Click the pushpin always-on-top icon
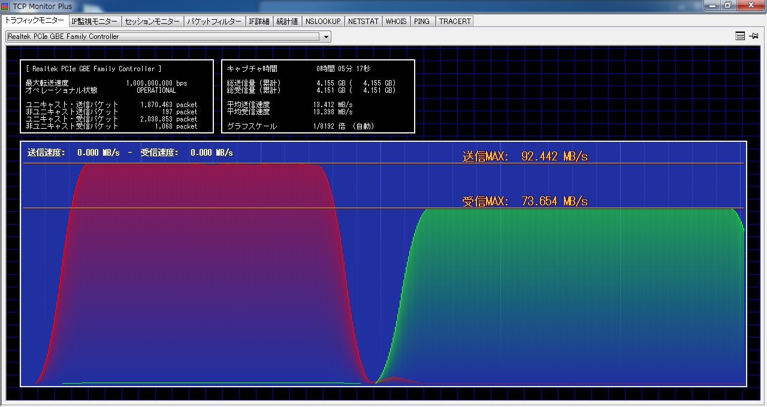The image size is (767, 407). click(754, 36)
